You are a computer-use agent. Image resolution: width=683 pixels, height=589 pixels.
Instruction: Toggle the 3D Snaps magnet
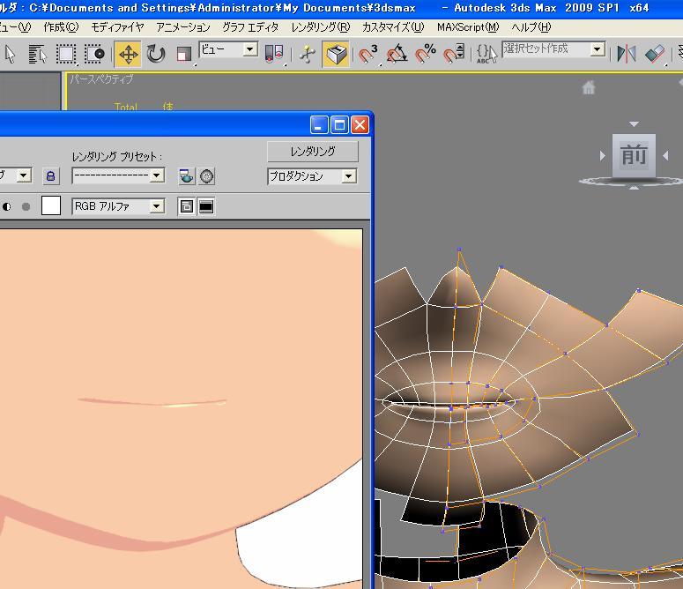point(367,55)
